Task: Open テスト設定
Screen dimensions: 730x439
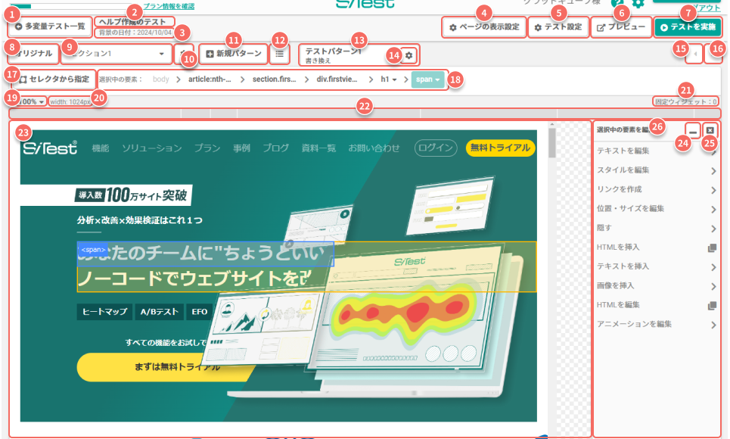Action: (x=559, y=27)
